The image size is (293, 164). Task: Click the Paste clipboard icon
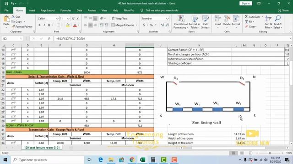tap(6, 19)
